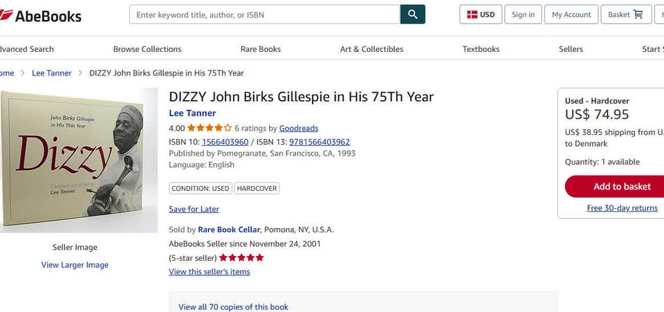
Task: Open the USD currency selector
Action: click(x=481, y=15)
